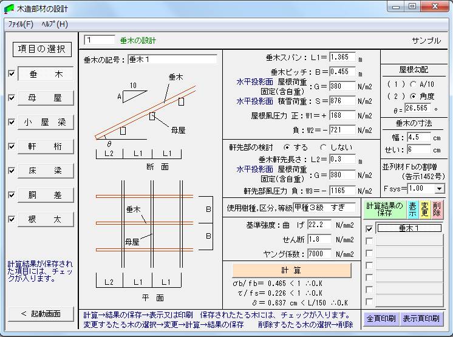Toggle the checkbox beside 床梁
Image resolution: width=453 pixels, height=337 pixels.
(x=12, y=171)
